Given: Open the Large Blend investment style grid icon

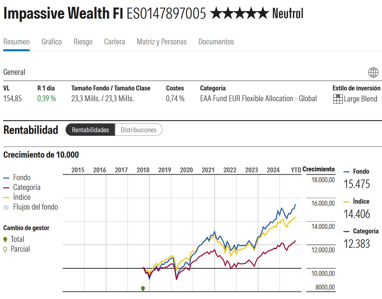Looking at the screenshot, I should 337,99.
